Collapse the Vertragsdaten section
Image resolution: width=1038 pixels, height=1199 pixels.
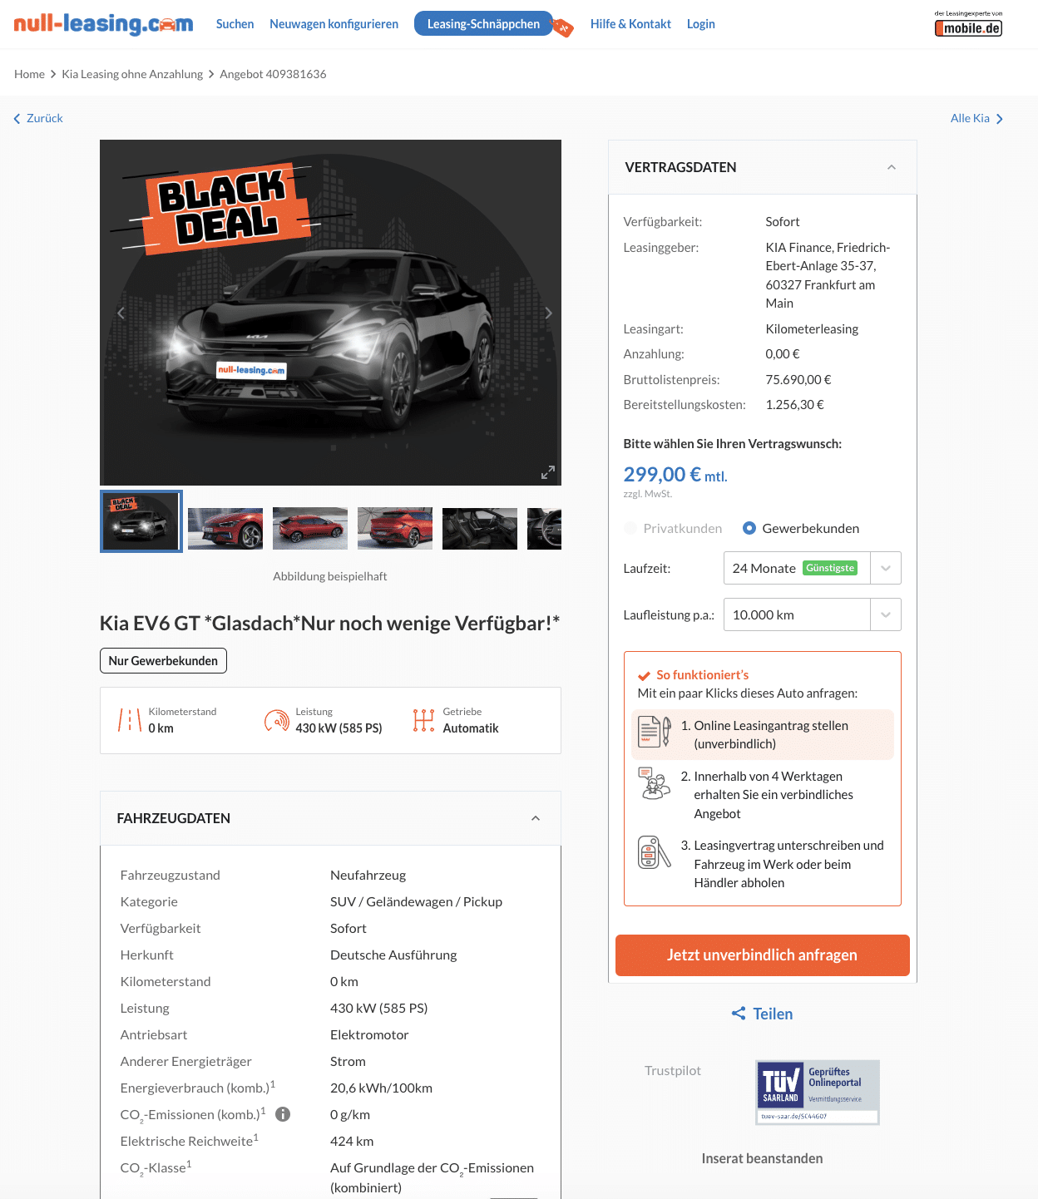click(891, 167)
